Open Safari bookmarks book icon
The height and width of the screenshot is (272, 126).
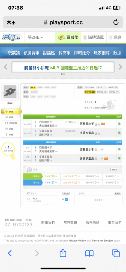click(89, 254)
